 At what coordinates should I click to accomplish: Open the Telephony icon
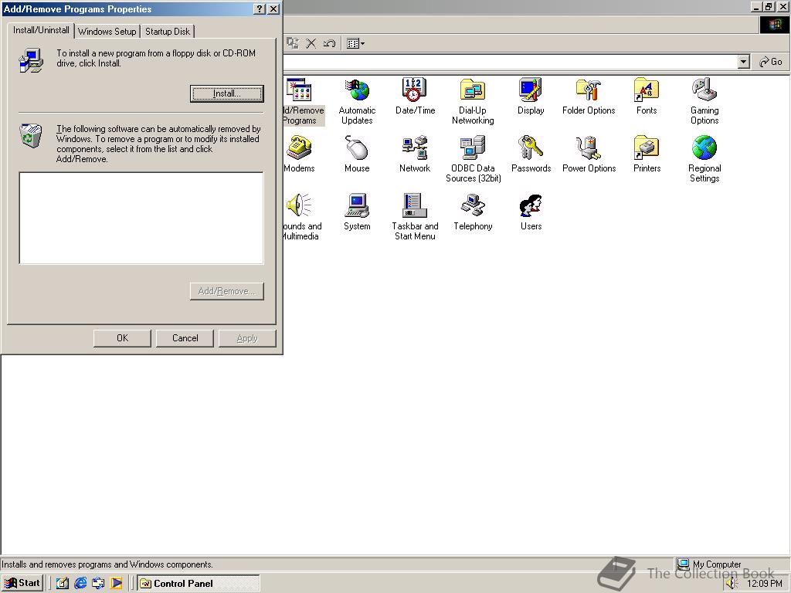(473, 212)
